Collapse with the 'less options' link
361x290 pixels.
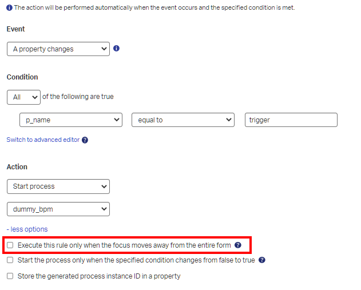tap(27, 229)
